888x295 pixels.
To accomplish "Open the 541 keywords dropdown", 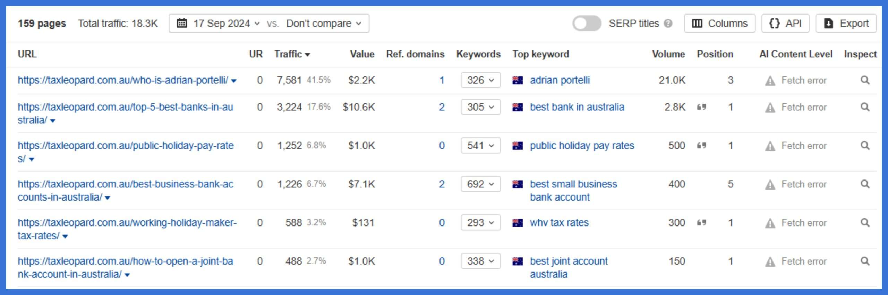I will (480, 146).
